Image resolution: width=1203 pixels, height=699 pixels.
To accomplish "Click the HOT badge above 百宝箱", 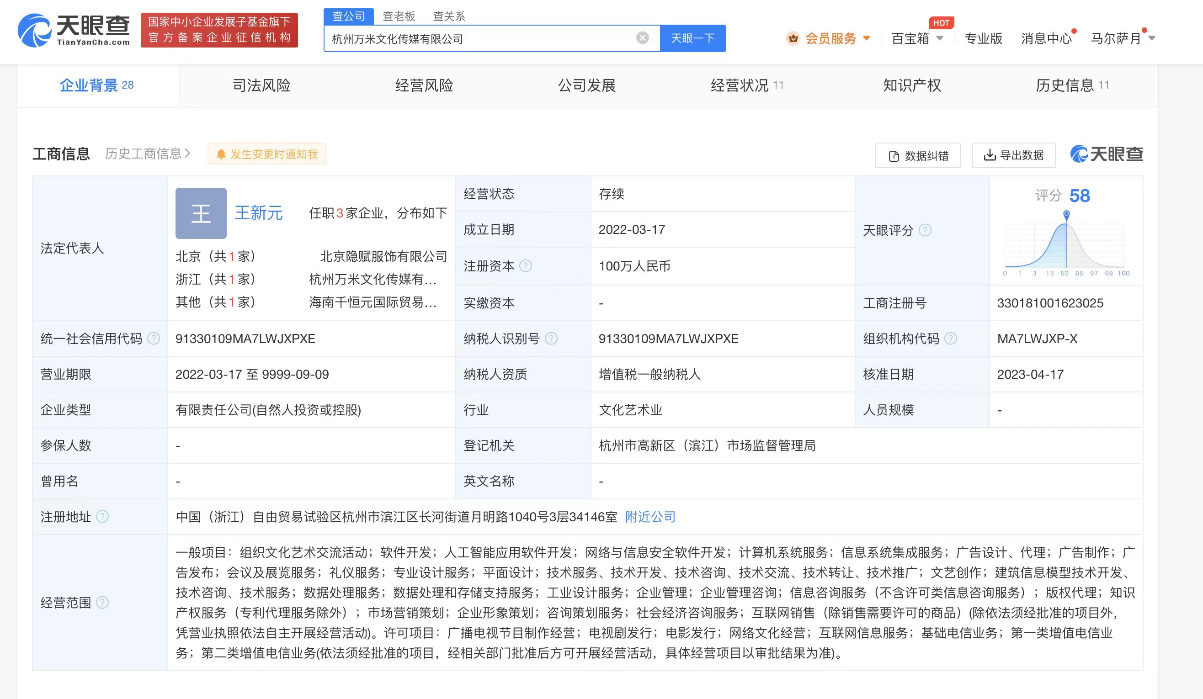I will (941, 22).
